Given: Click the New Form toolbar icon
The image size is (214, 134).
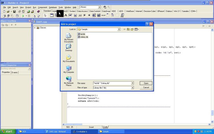Looking at the screenshot, I should click(x=17, y=16).
